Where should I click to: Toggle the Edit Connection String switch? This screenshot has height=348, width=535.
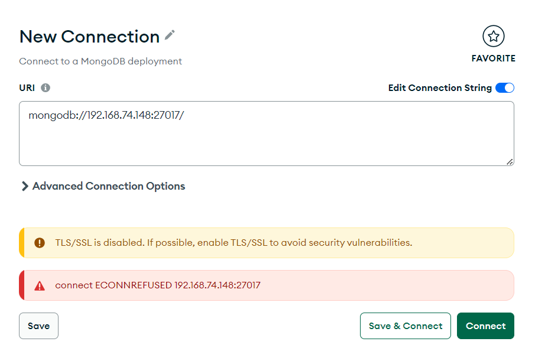click(505, 87)
